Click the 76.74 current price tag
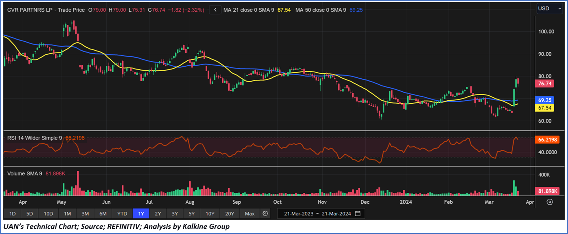The height and width of the screenshot is (234, 568). [544, 84]
